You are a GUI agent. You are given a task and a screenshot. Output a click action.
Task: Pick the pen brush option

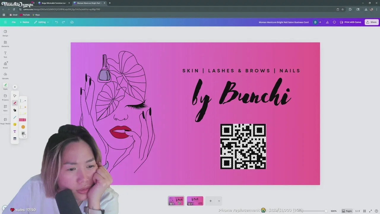(x=23, y=101)
